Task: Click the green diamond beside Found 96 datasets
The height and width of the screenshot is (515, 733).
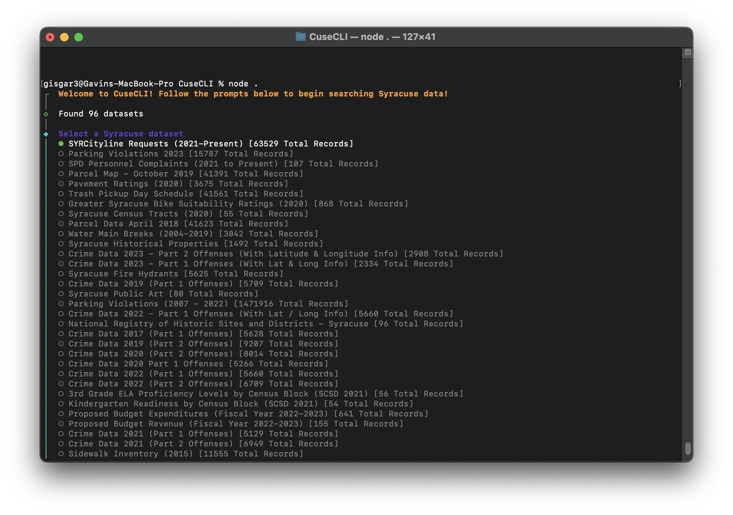Action: pyautogui.click(x=46, y=114)
